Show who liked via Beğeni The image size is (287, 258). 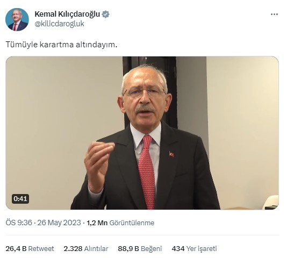(152, 249)
